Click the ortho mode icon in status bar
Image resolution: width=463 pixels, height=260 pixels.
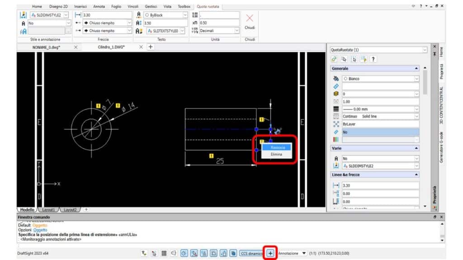click(174, 253)
